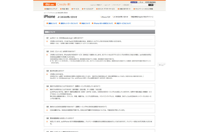The image size is (199, 132).
Task: Open the サービス nav menu
Action: [x=75, y=9]
